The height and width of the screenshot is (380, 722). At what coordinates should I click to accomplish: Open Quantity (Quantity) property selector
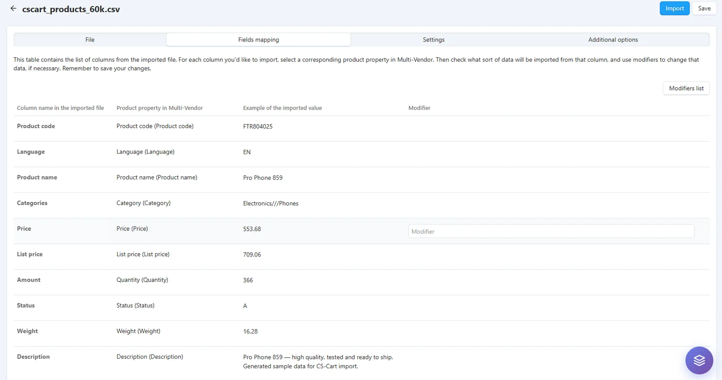tap(142, 280)
